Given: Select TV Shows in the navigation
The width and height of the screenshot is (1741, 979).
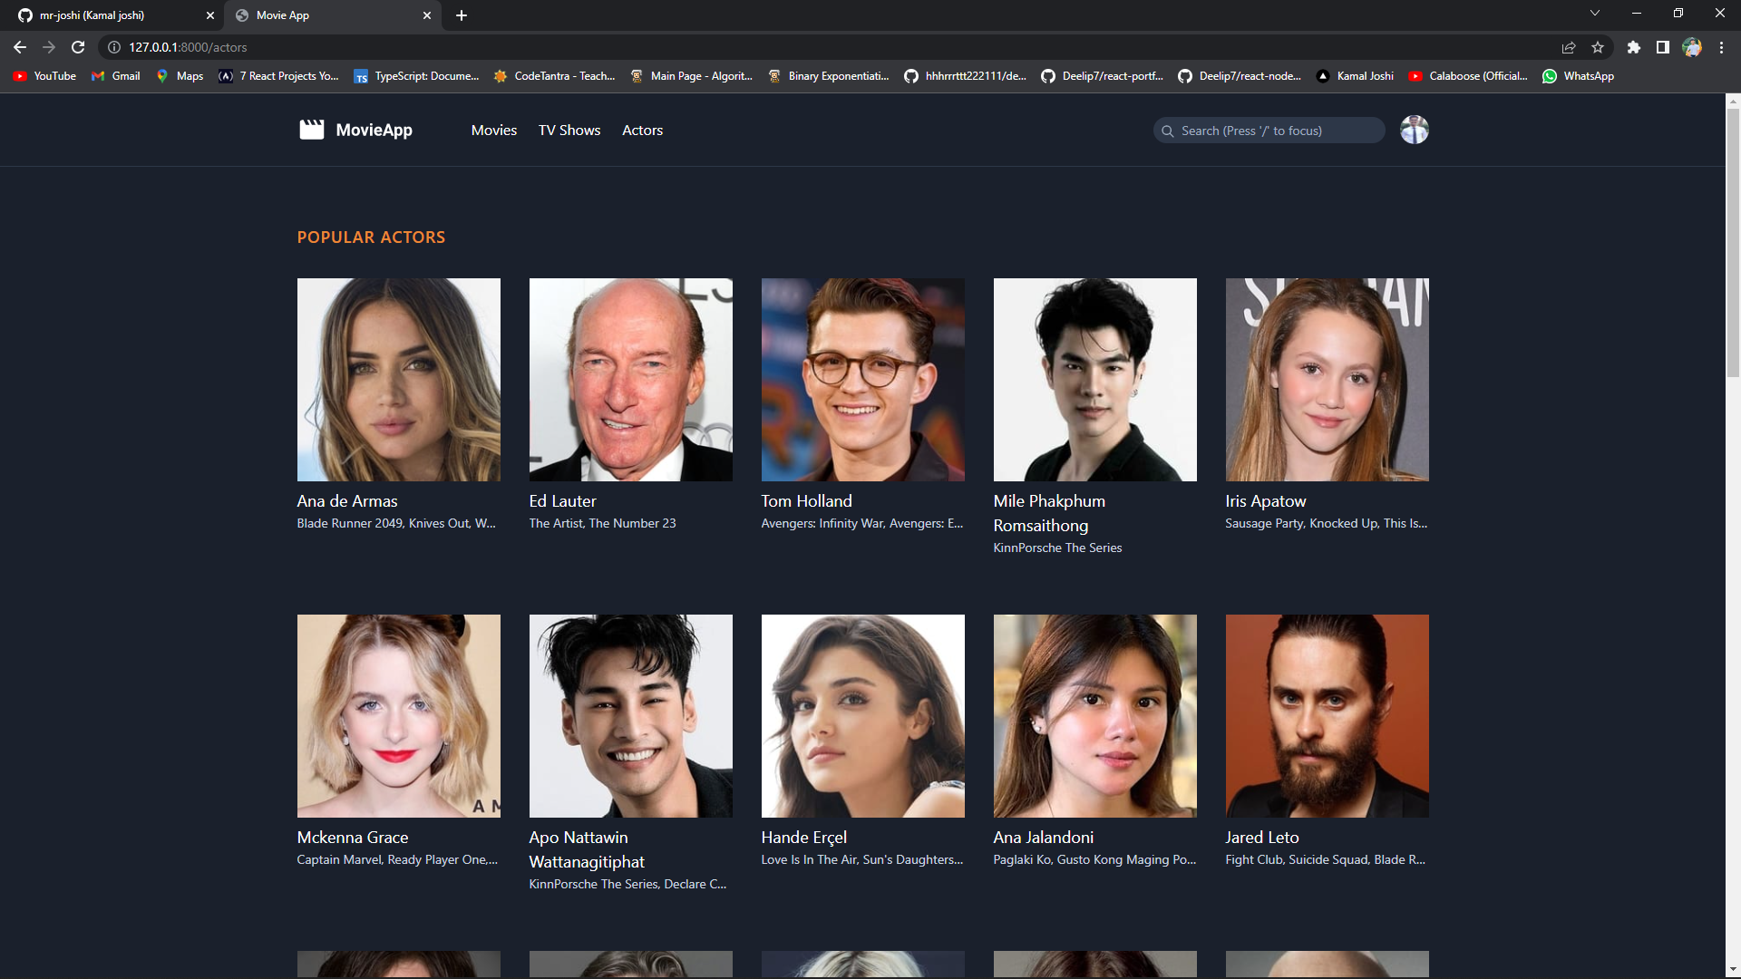Looking at the screenshot, I should click(569, 130).
